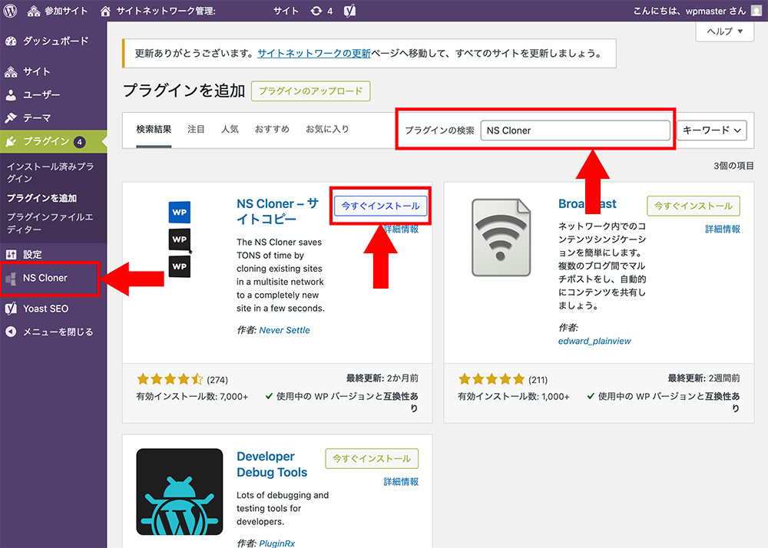Click the Yoast SEO sidebar icon
The height and width of the screenshot is (548, 768).
click(x=11, y=309)
